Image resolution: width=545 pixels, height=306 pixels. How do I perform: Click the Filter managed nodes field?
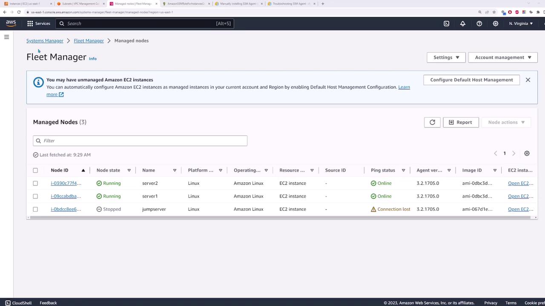140,141
